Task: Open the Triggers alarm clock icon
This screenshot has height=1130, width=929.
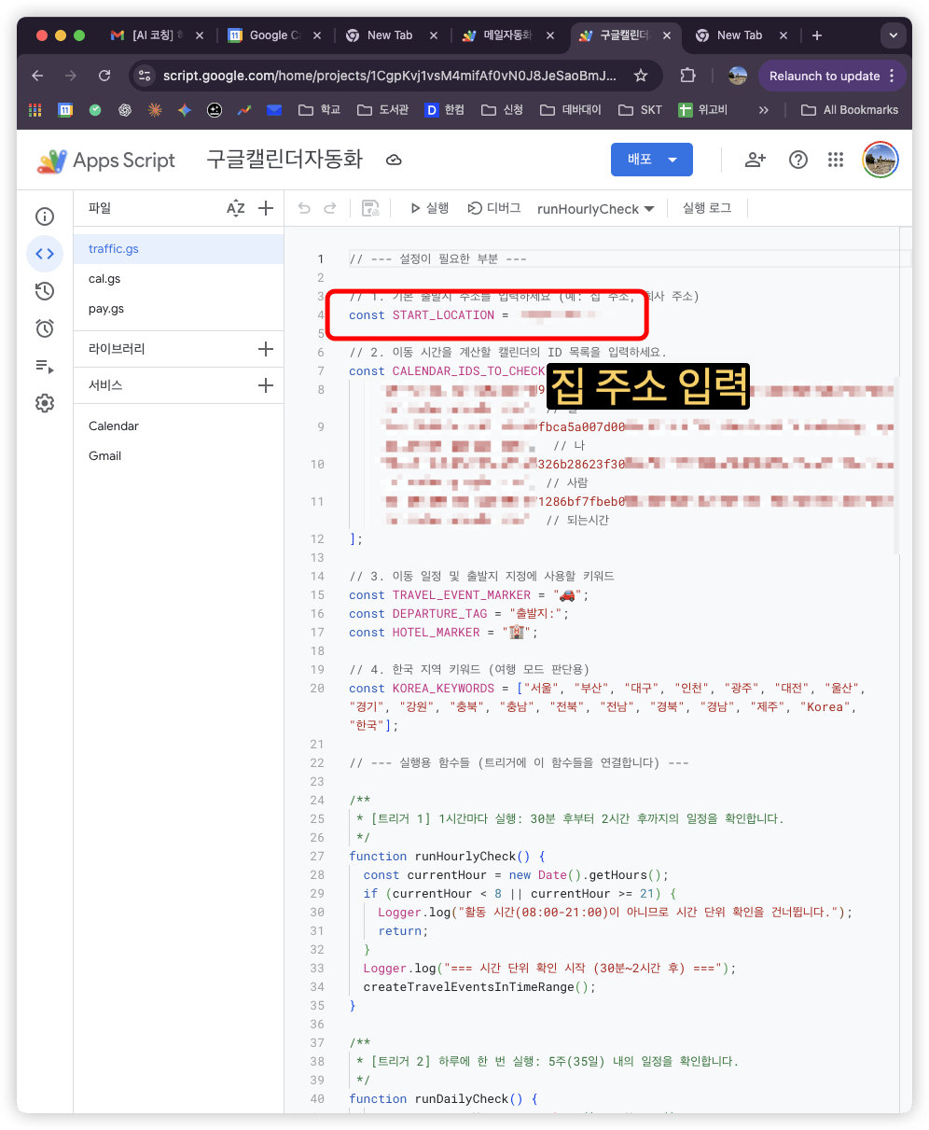Action: coord(45,328)
